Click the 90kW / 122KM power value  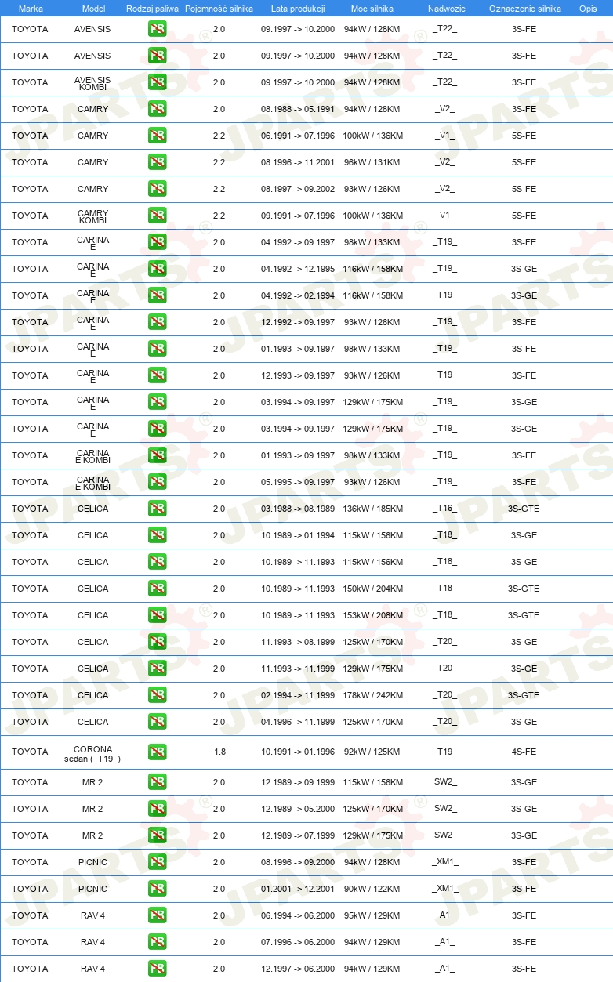click(372, 889)
